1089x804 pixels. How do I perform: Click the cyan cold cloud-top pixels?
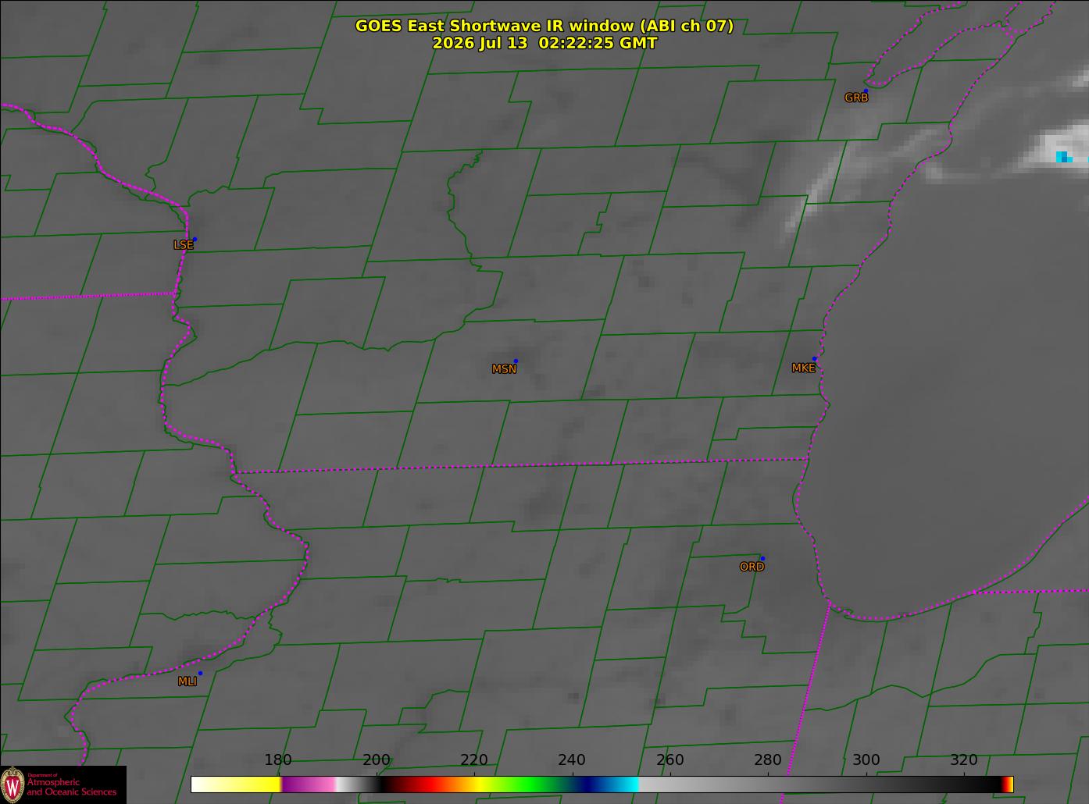click(x=1064, y=157)
